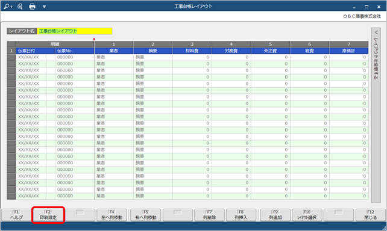
Task: Open F10 レイアウト選択
Action: click(307, 215)
